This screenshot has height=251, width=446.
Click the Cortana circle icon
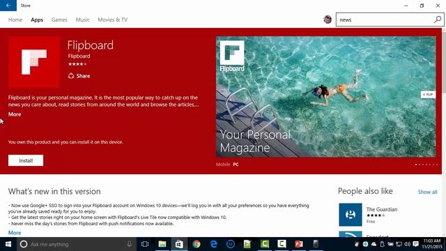point(24,244)
